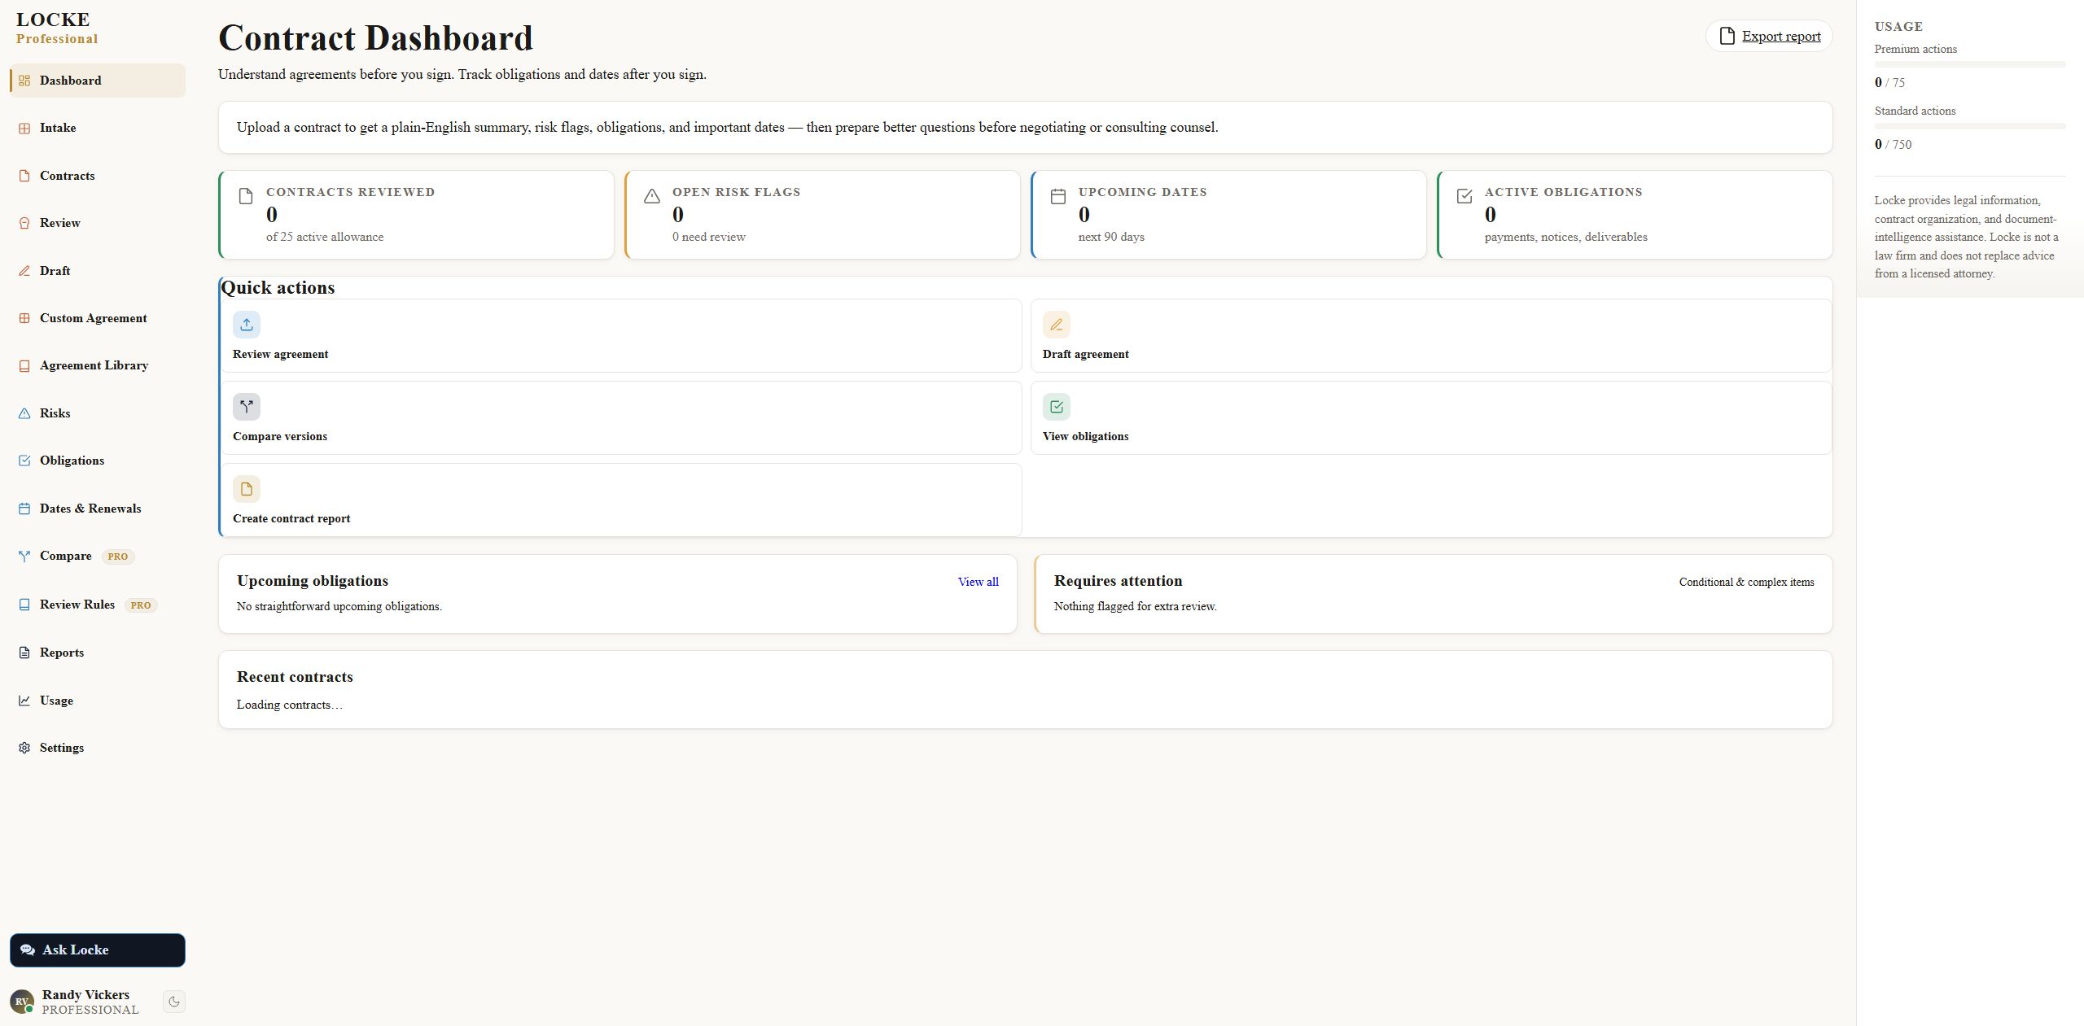Navigate to Dates & Renewals
Screen dimensions: 2084x1026
98,509
